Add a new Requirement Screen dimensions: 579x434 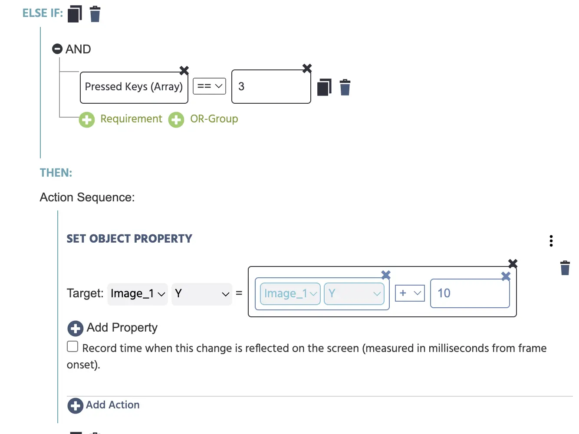pos(121,119)
